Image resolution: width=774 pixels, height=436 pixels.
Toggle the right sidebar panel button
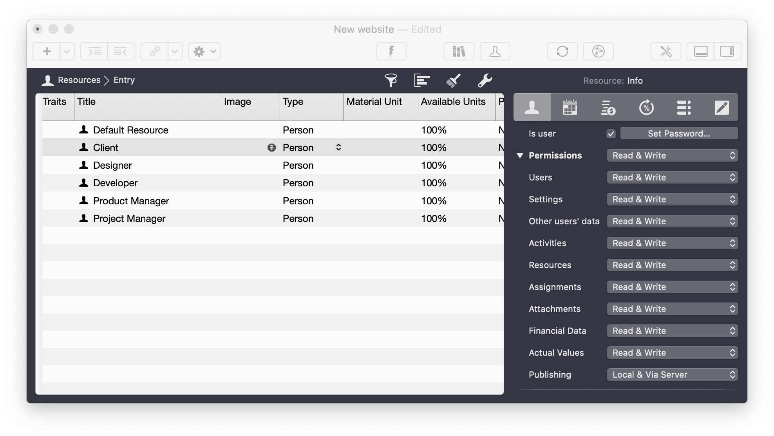click(x=727, y=51)
